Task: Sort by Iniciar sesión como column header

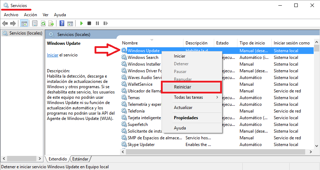Action: pos(292,43)
